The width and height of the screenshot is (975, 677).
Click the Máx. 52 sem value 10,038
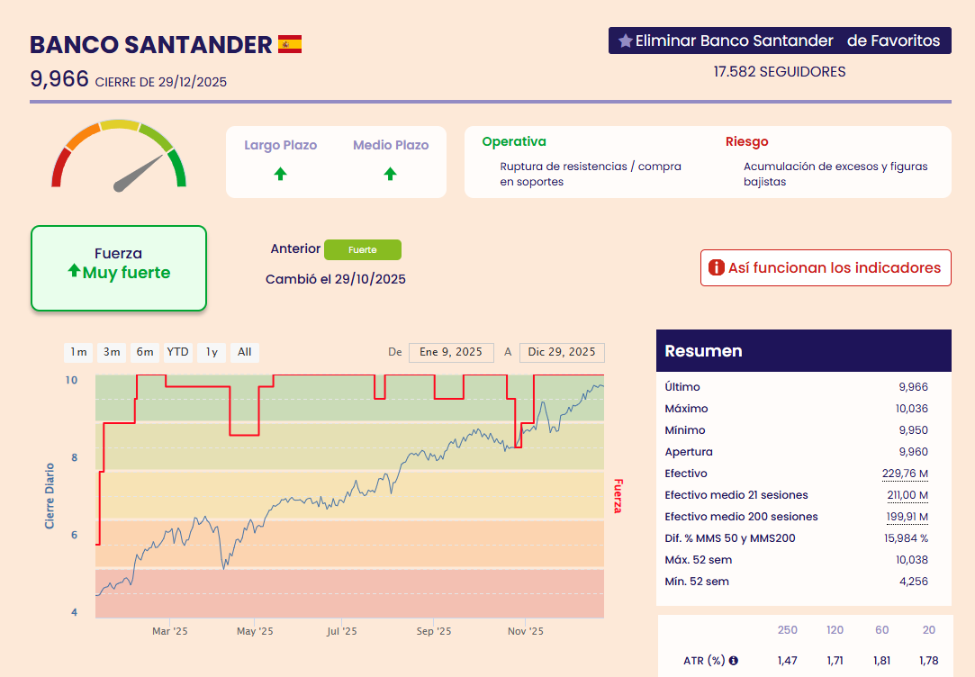click(912, 559)
